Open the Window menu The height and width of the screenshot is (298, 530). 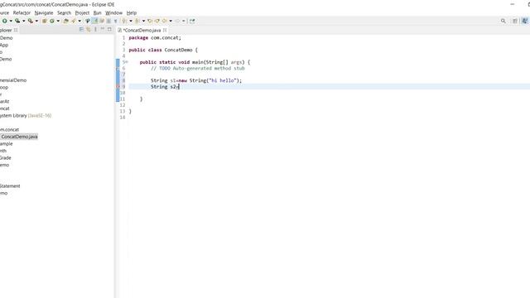113,13
